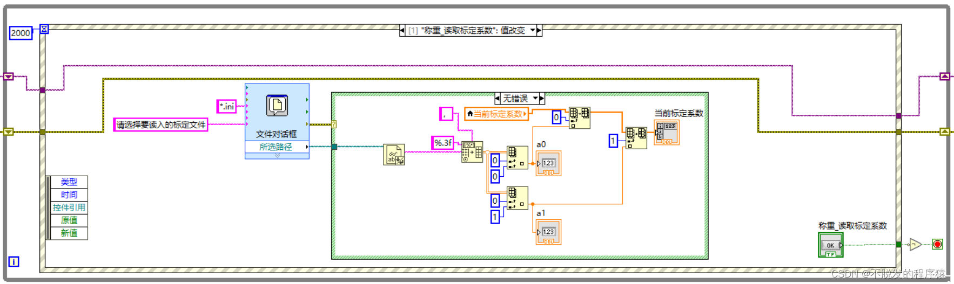Click Replace Array Subset wired to index 1

point(636,138)
